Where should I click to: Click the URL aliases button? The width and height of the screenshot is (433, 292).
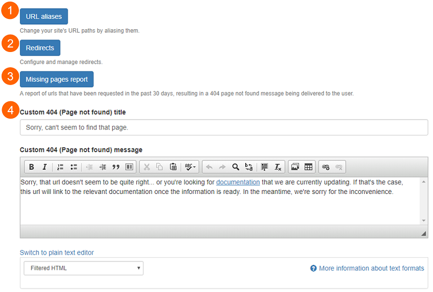(44, 17)
